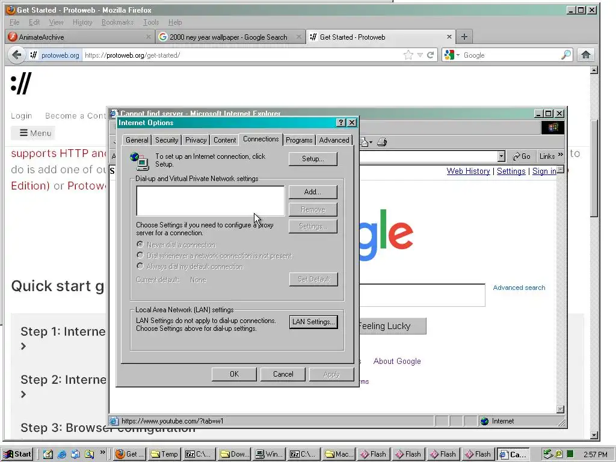
Task: Switch to the Programs tab
Action: tap(299, 140)
